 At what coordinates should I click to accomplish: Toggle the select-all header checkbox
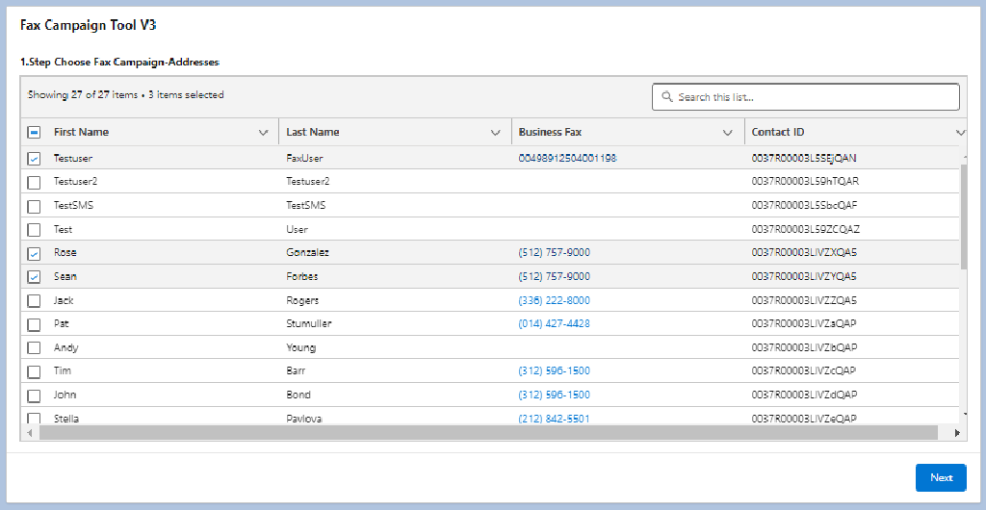(x=34, y=133)
